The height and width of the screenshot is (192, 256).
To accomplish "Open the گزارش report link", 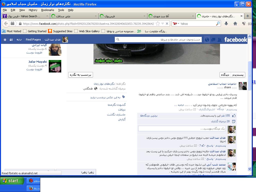I will tap(122, 119).
